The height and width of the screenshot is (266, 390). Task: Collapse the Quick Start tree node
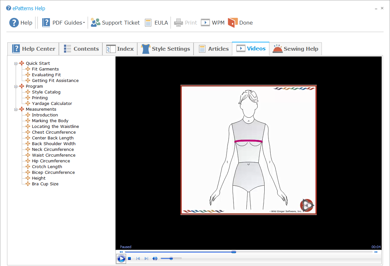16,63
